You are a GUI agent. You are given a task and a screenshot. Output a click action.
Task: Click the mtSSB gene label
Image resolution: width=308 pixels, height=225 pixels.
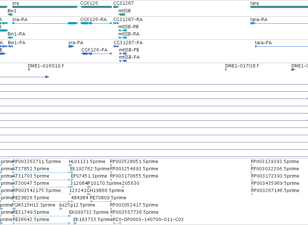(125, 11)
